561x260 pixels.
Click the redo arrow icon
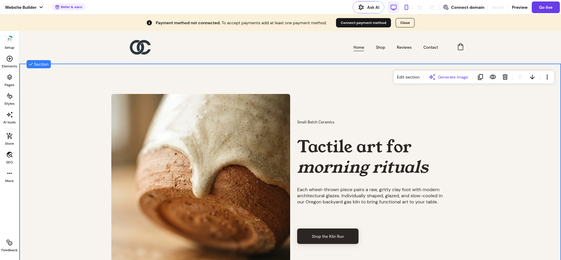432,7
